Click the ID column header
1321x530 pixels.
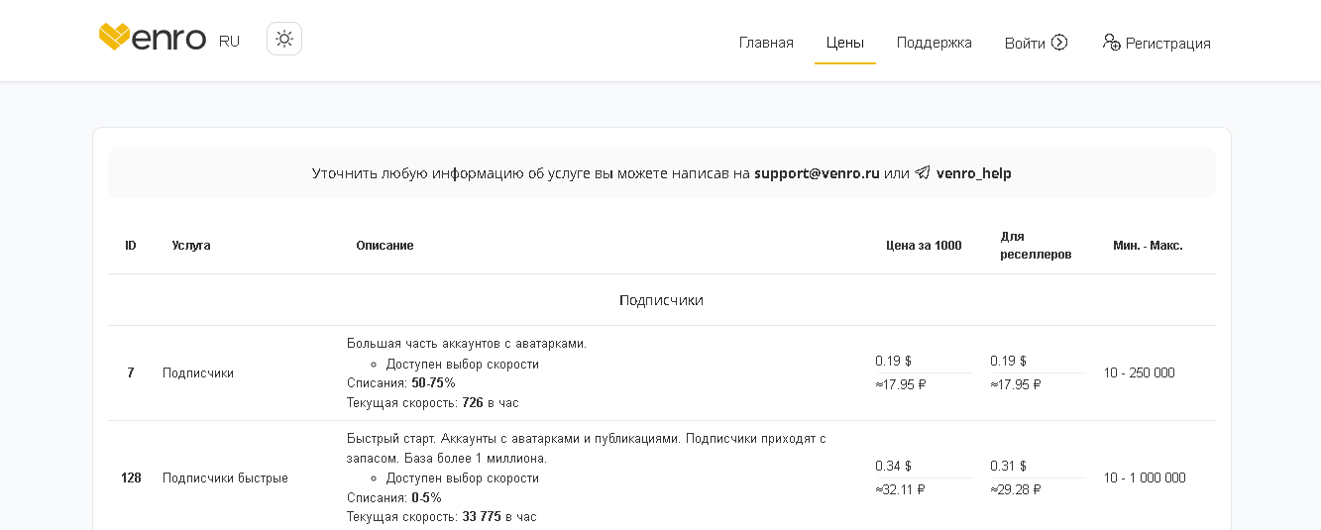click(x=131, y=246)
